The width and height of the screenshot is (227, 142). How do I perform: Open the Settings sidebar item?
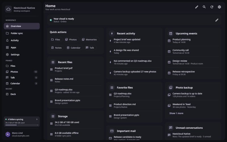tap(22, 55)
